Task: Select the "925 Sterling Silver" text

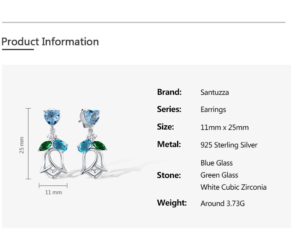Action: coord(229,145)
